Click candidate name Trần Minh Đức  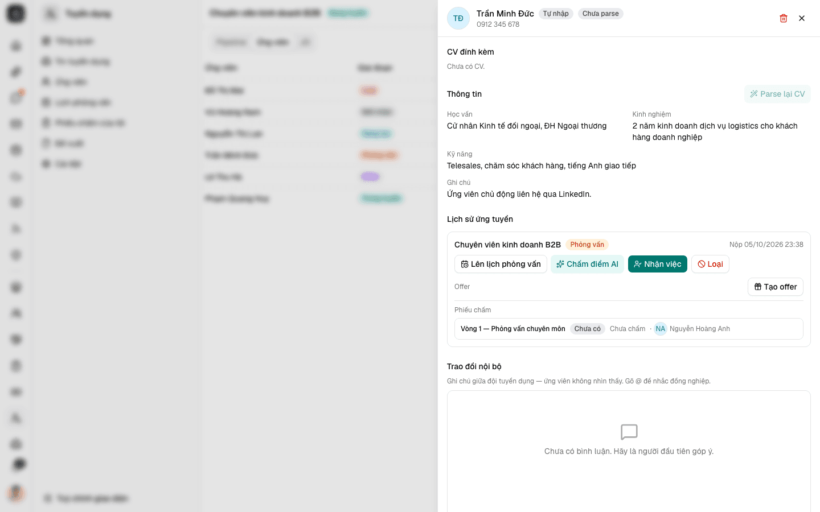tap(505, 14)
